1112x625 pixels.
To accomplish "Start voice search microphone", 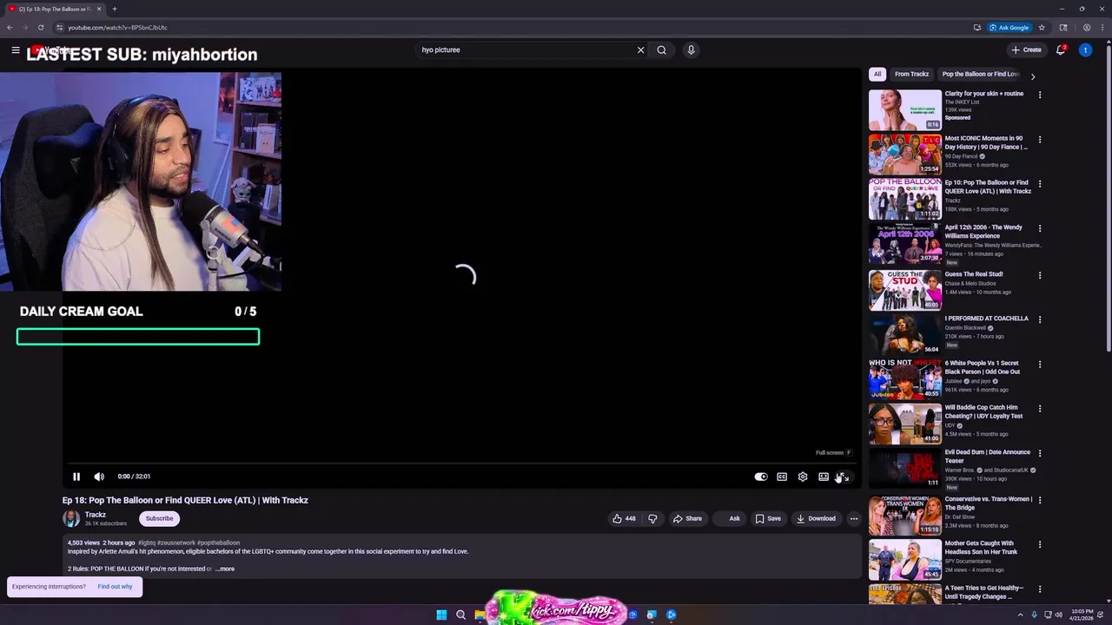I will 691,50.
